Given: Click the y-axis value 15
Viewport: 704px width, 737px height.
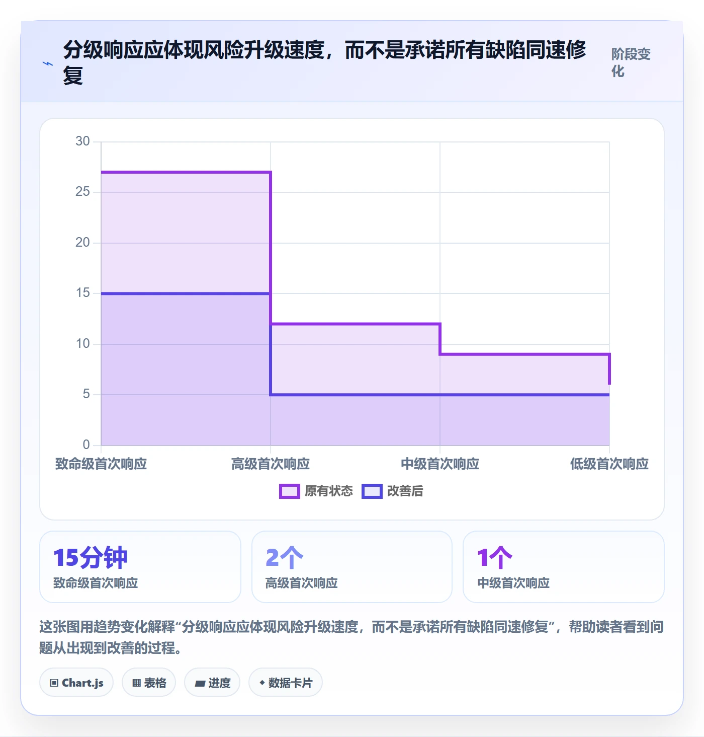Looking at the screenshot, I should pos(83,293).
